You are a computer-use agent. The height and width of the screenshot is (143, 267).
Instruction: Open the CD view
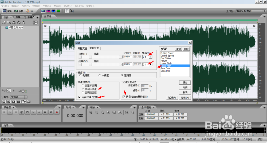[x=30, y=11]
